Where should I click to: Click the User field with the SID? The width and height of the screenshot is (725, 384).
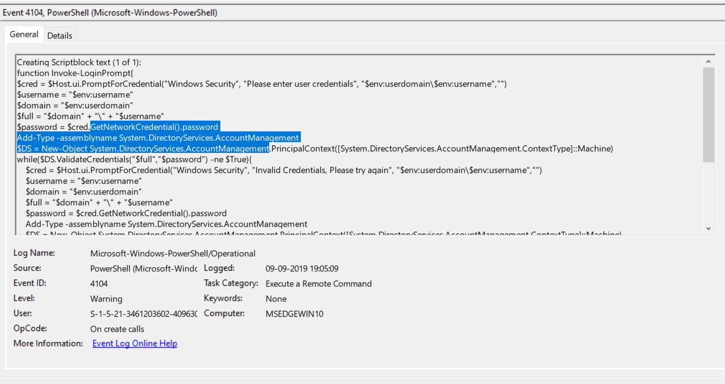(x=144, y=314)
